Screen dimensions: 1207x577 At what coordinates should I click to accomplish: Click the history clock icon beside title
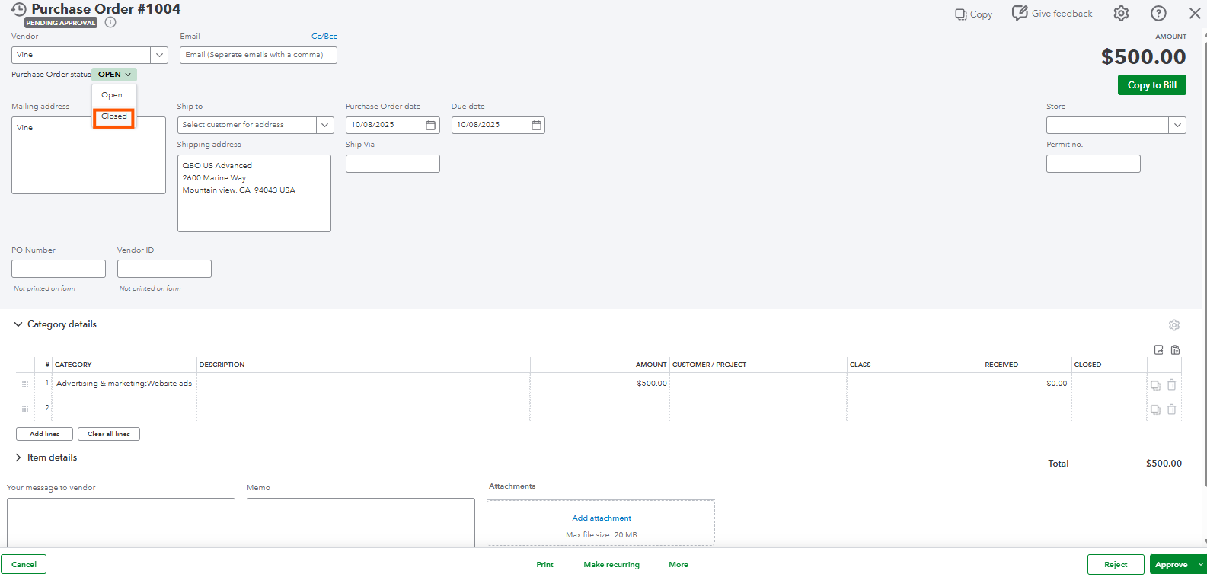18,9
